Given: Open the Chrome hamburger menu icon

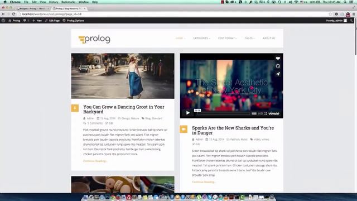Looking at the screenshot, I should (x=354, y=14).
